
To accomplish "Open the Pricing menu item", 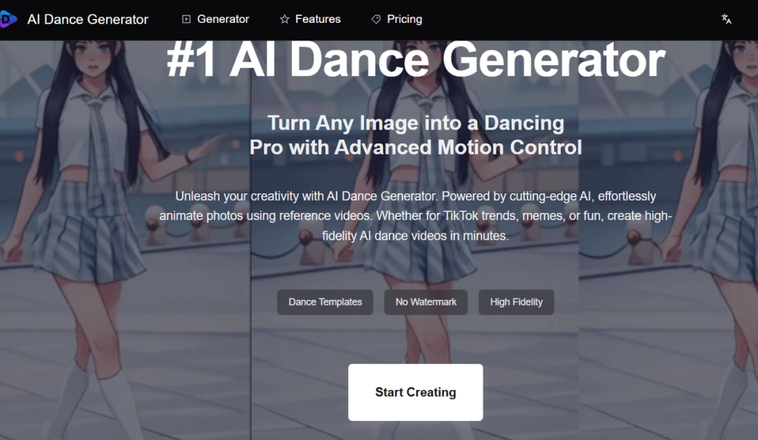I will (404, 20).
